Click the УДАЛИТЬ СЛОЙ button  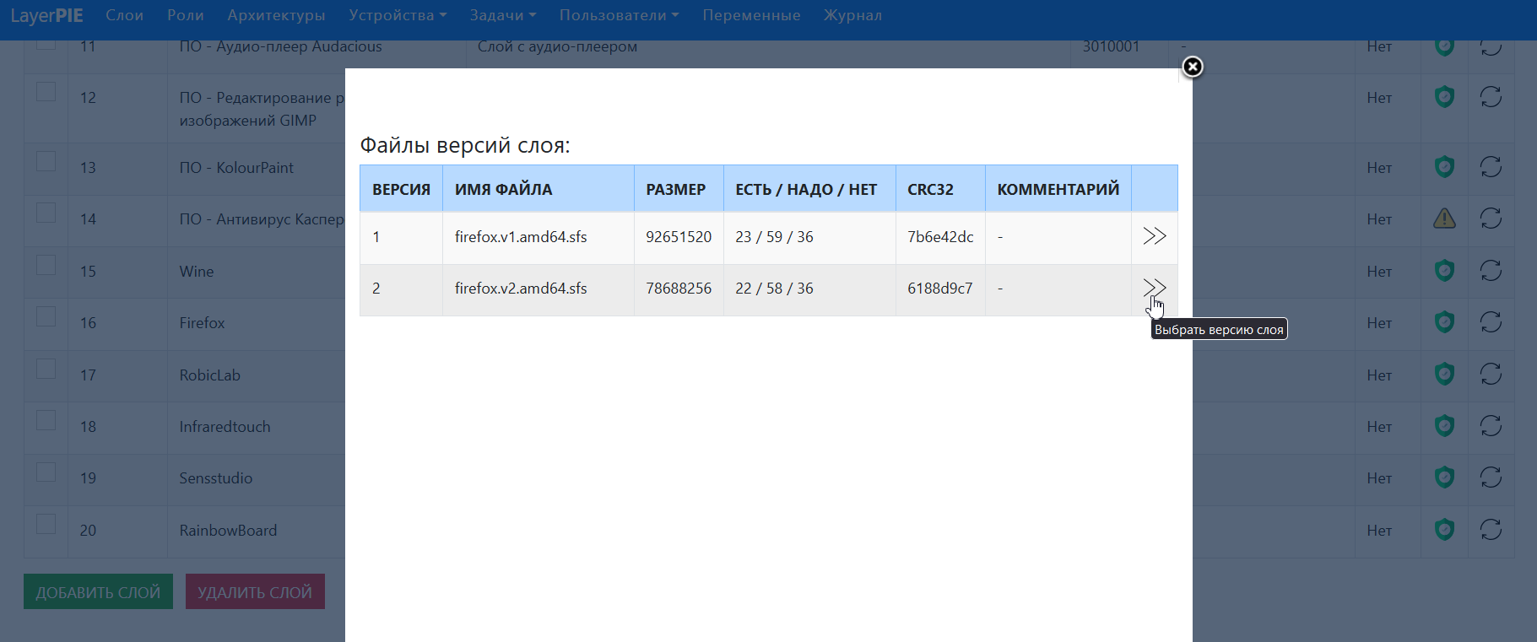click(255, 591)
